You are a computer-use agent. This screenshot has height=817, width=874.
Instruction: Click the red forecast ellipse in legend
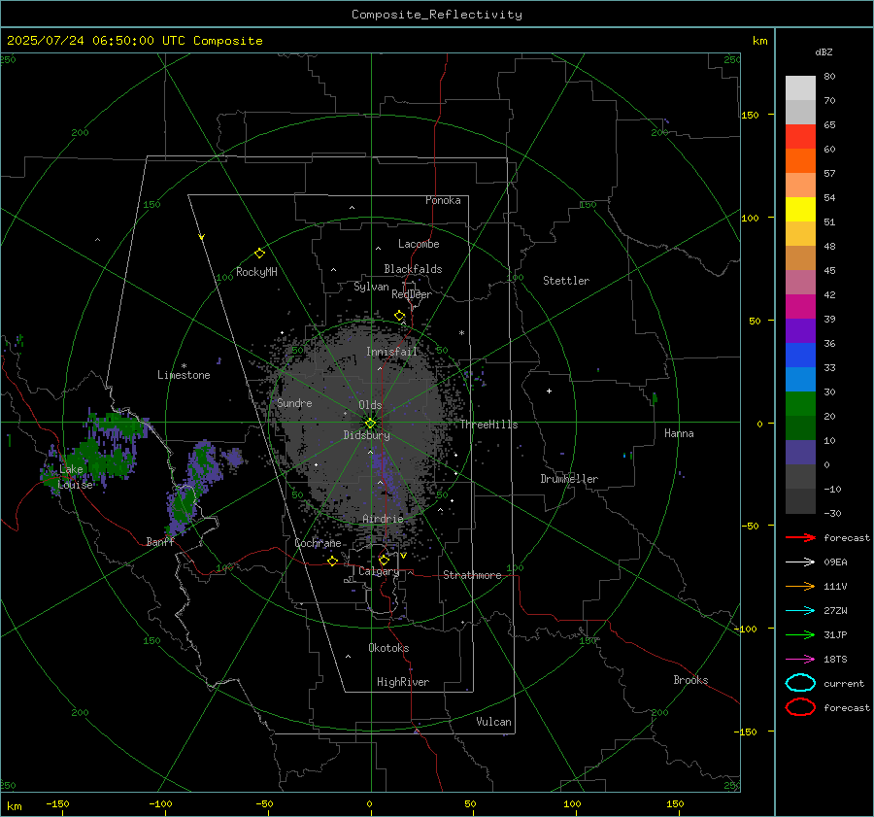click(x=800, y=707)
